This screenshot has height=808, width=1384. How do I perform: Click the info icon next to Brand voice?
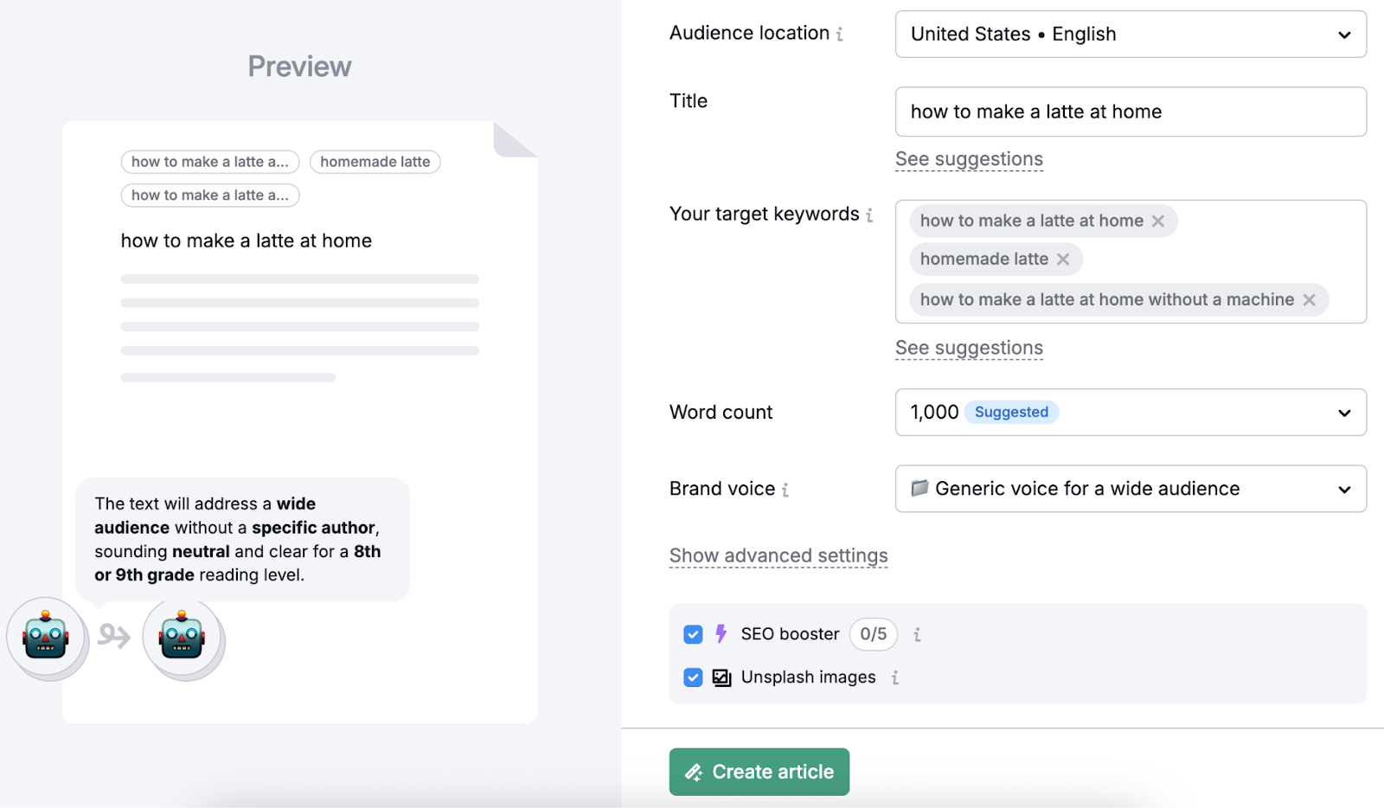[786, 490]
